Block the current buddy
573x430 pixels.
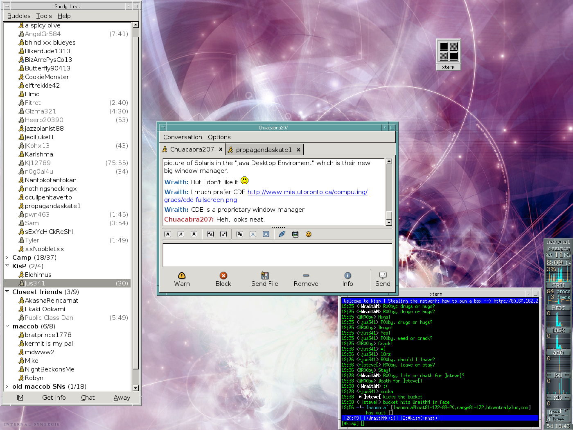tap(223, 276)
